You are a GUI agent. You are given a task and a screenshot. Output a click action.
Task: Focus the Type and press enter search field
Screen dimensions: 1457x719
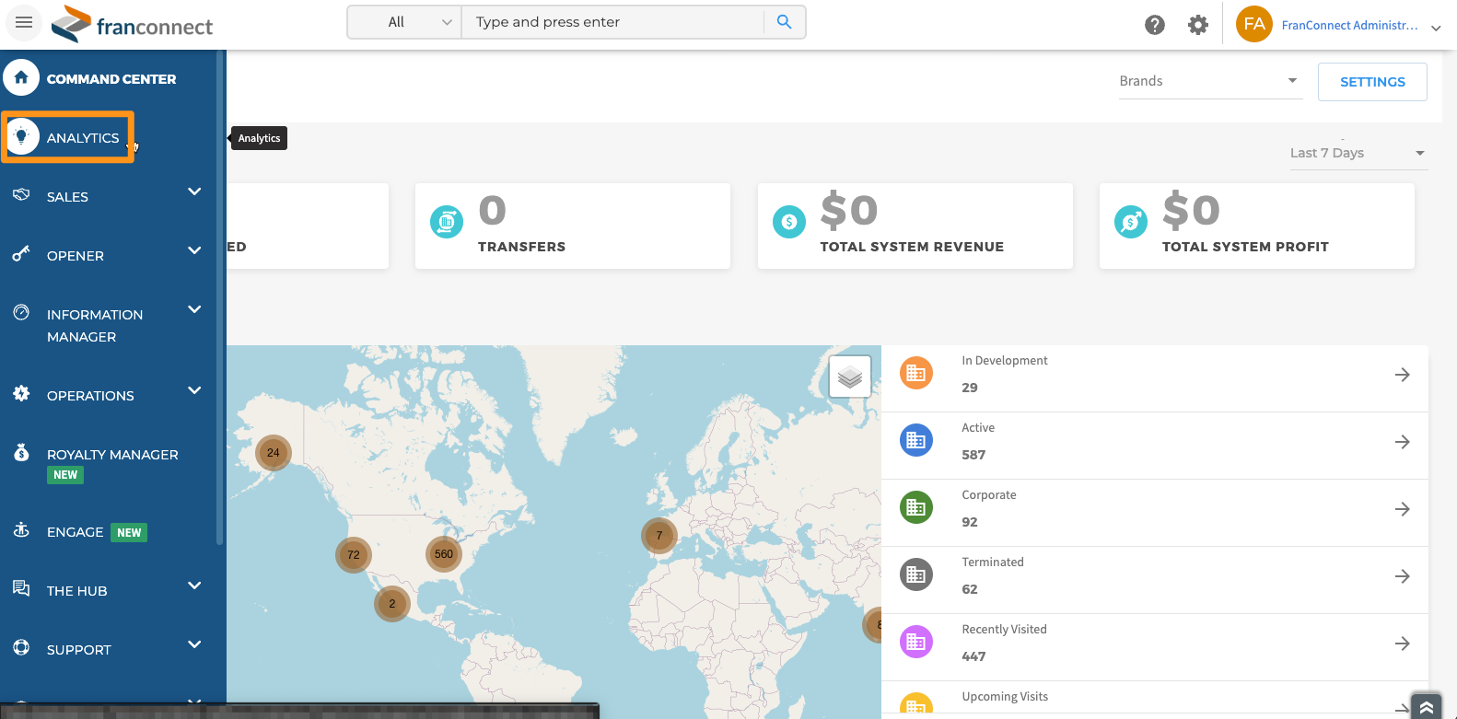pyautogui.click(x=612, y=22)
